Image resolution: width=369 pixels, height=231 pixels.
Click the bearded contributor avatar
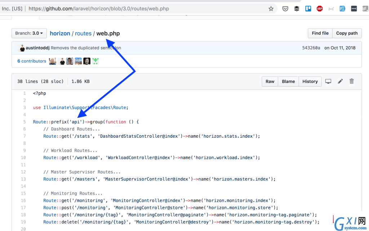[x=87, y=61]
